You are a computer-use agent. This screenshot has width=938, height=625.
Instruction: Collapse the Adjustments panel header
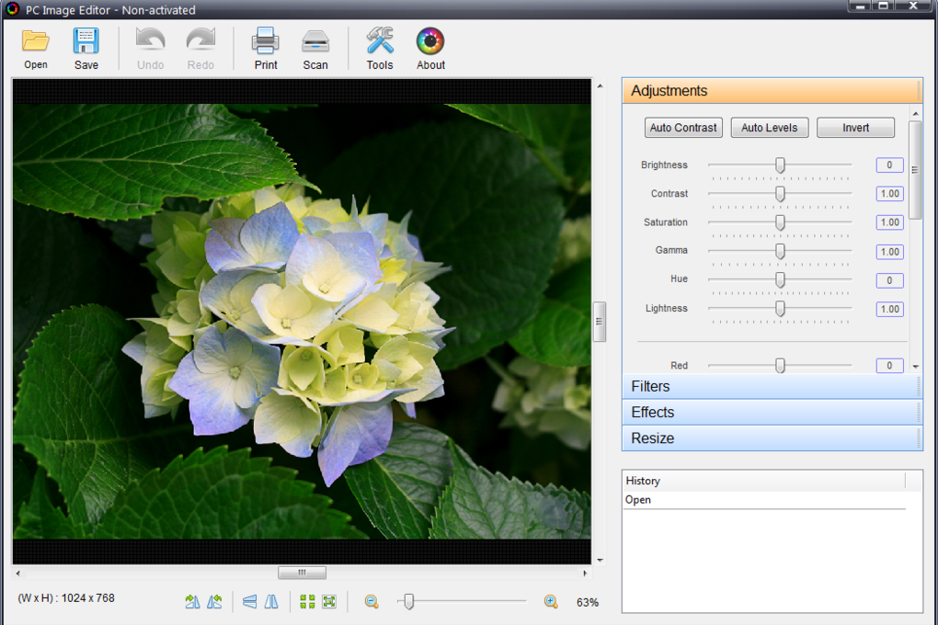(x=772, y=91)
